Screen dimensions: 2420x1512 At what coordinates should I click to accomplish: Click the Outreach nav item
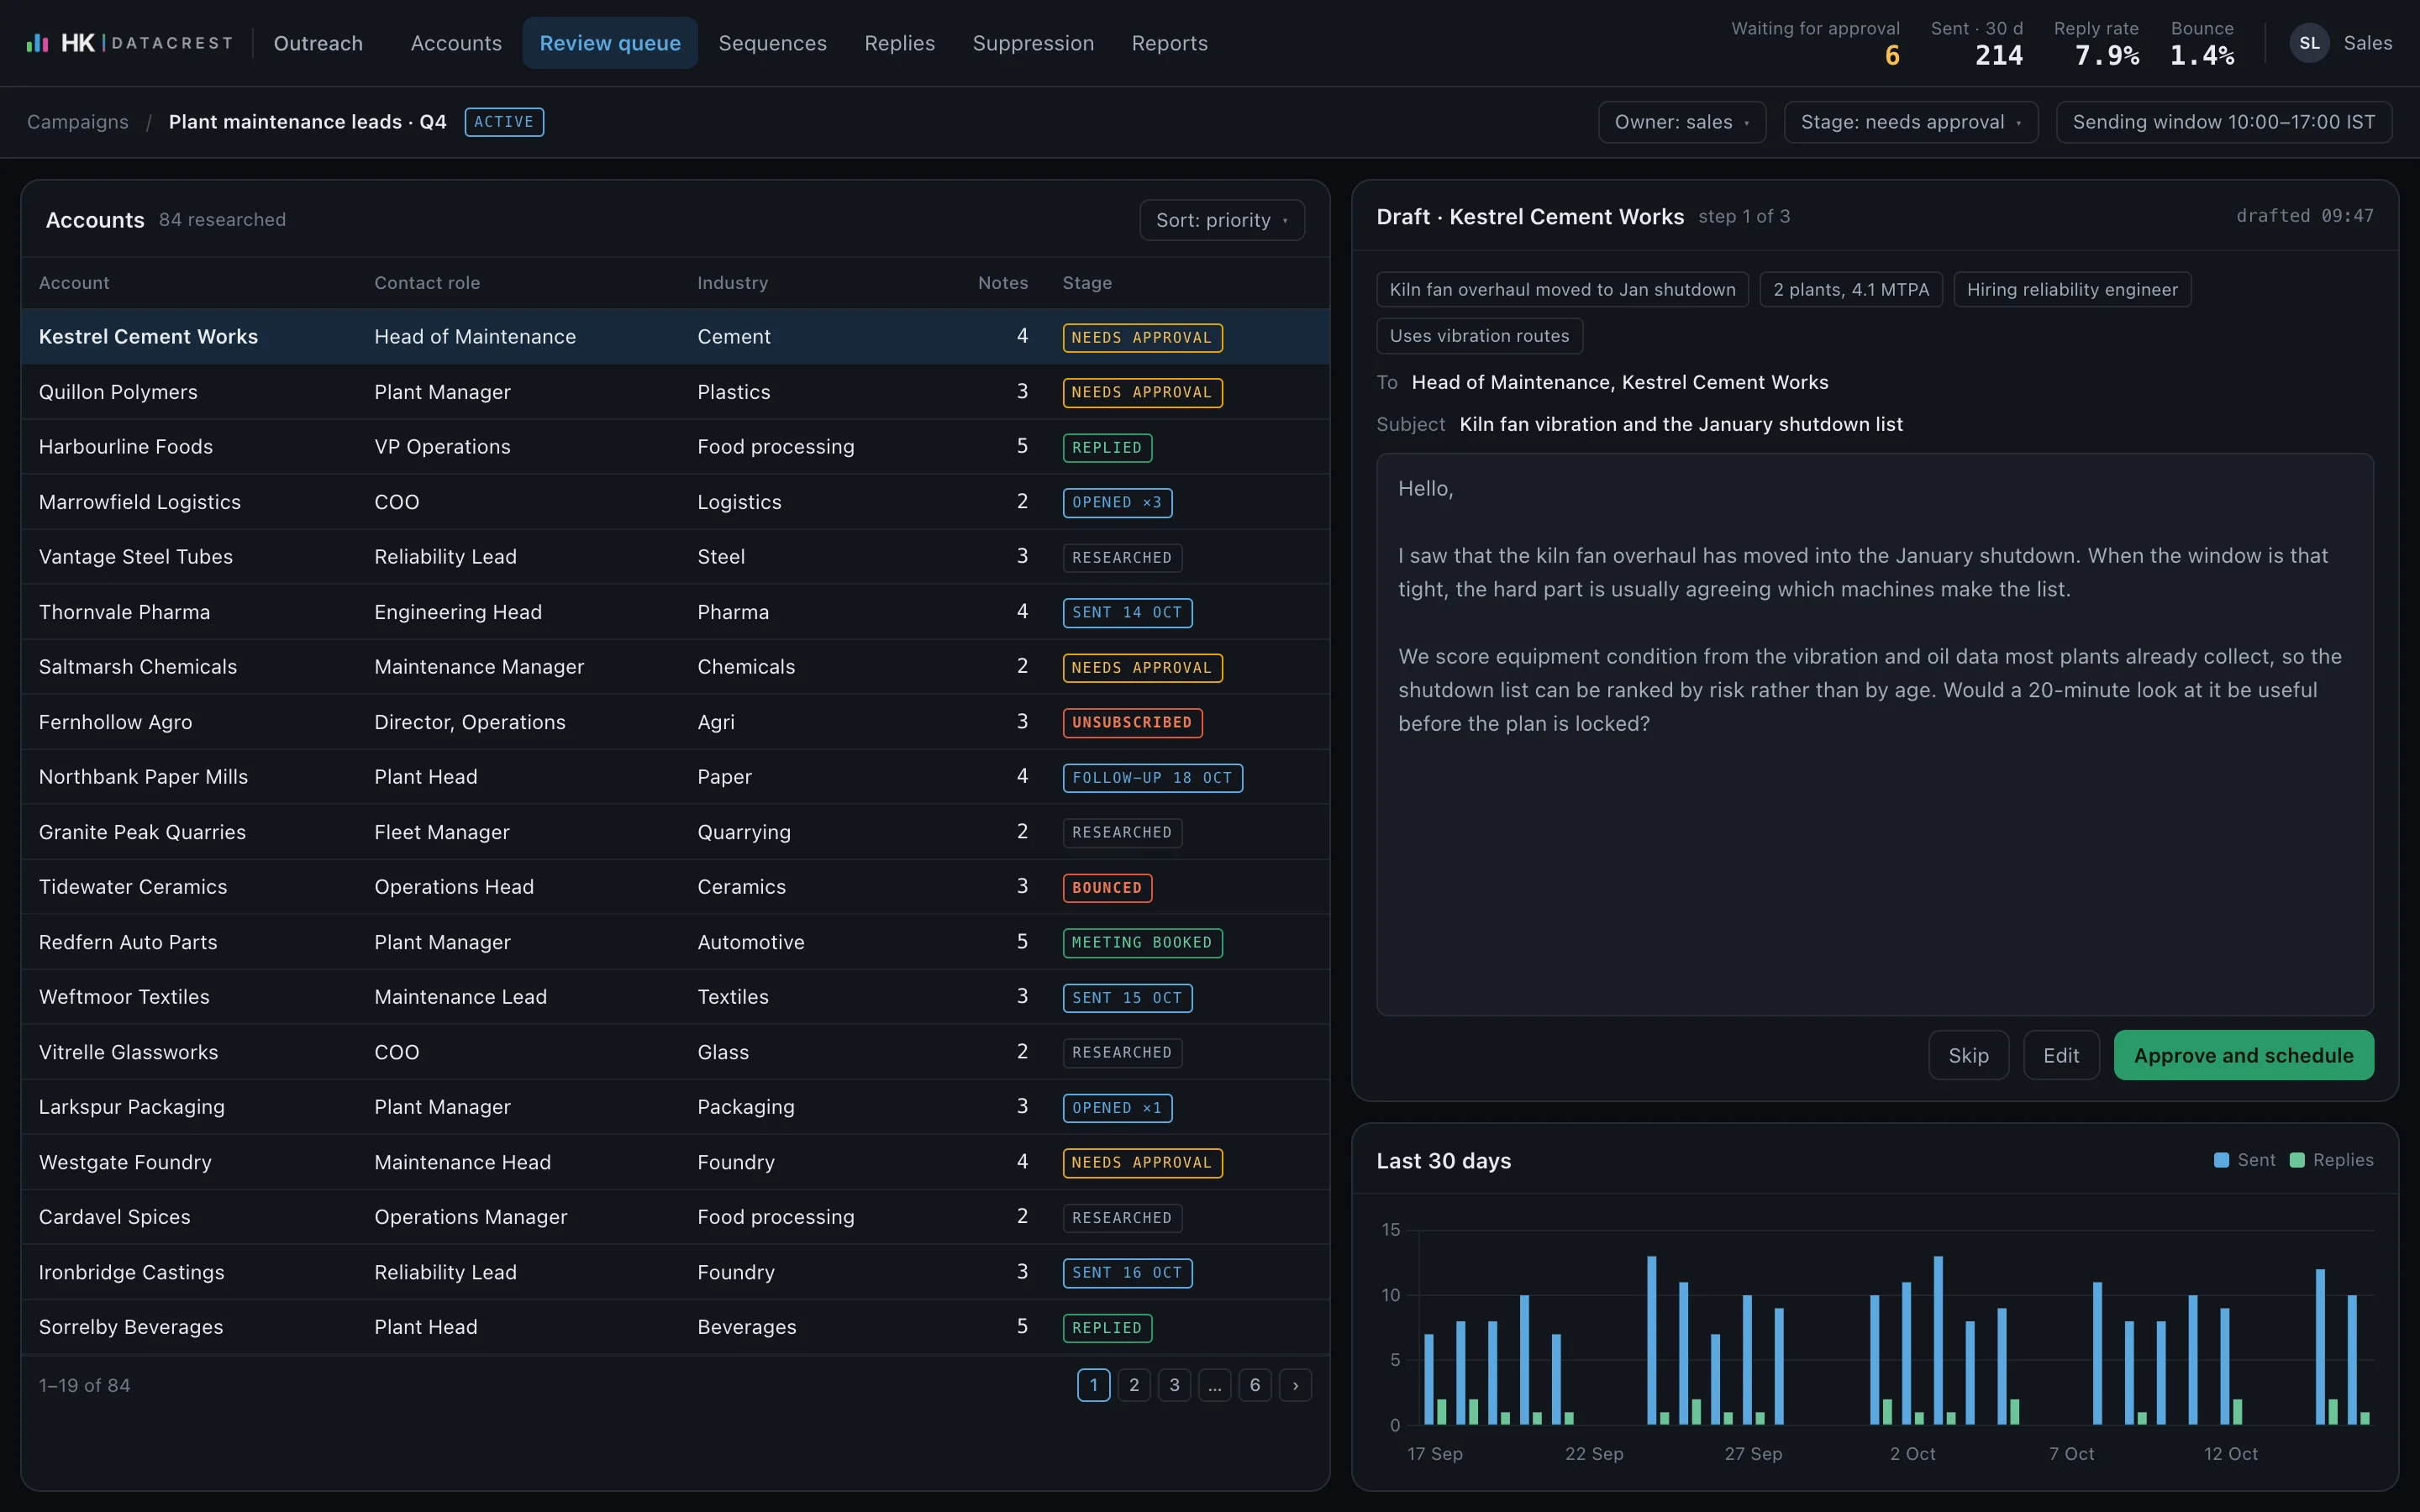coord(318,43)
